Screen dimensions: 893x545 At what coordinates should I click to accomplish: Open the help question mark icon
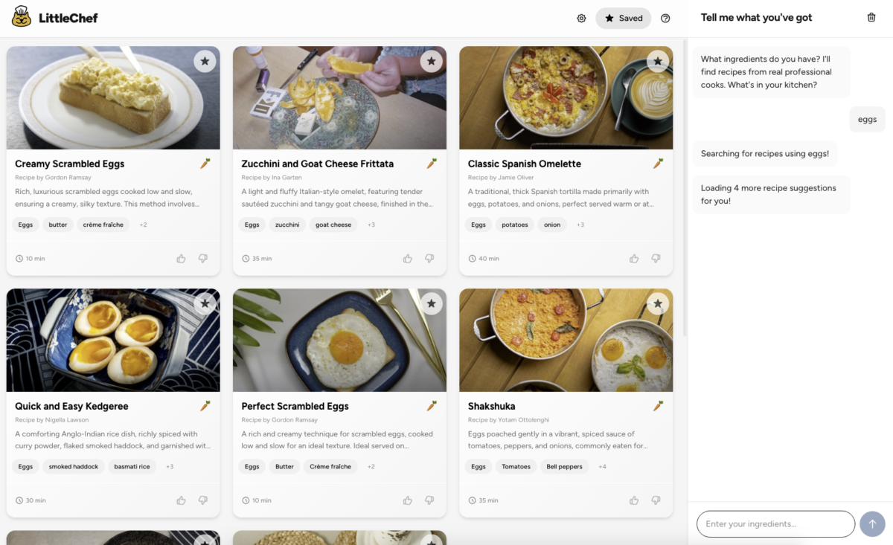(665, 18)
